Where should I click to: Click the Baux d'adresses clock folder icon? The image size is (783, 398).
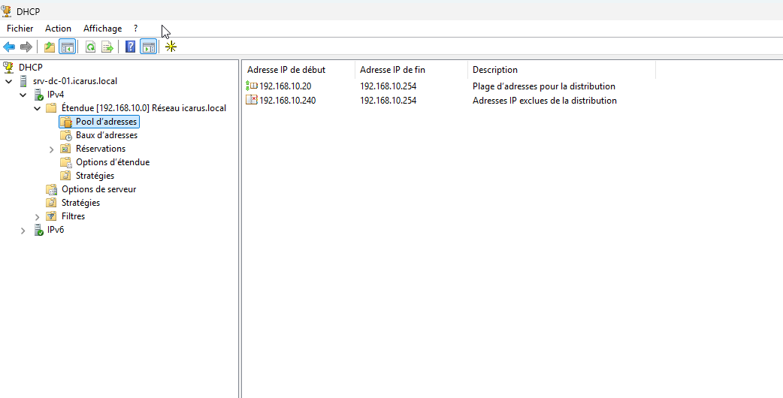pyautogui.click(x=66, y=135)
